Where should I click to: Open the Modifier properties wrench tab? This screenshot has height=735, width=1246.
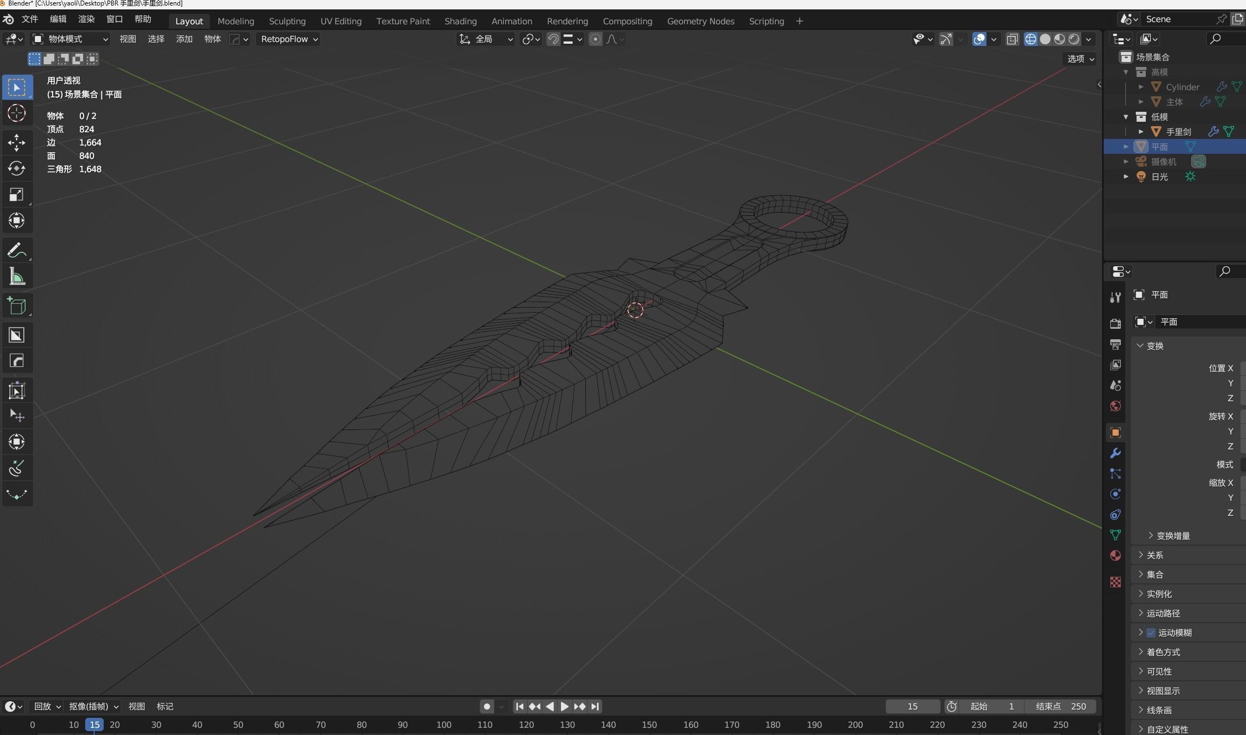[1115, 453]
